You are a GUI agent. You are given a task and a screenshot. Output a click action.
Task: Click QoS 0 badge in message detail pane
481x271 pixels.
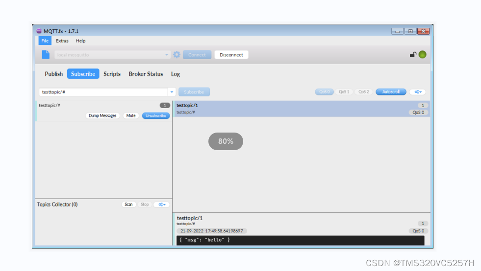coord(418,231)
